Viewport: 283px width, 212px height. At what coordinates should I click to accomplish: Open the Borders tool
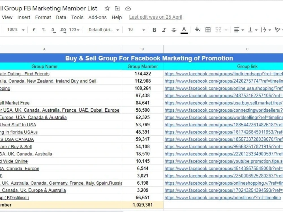coord(208,30)
